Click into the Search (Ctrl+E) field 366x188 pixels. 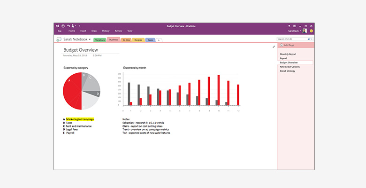[x=291, y=39]
